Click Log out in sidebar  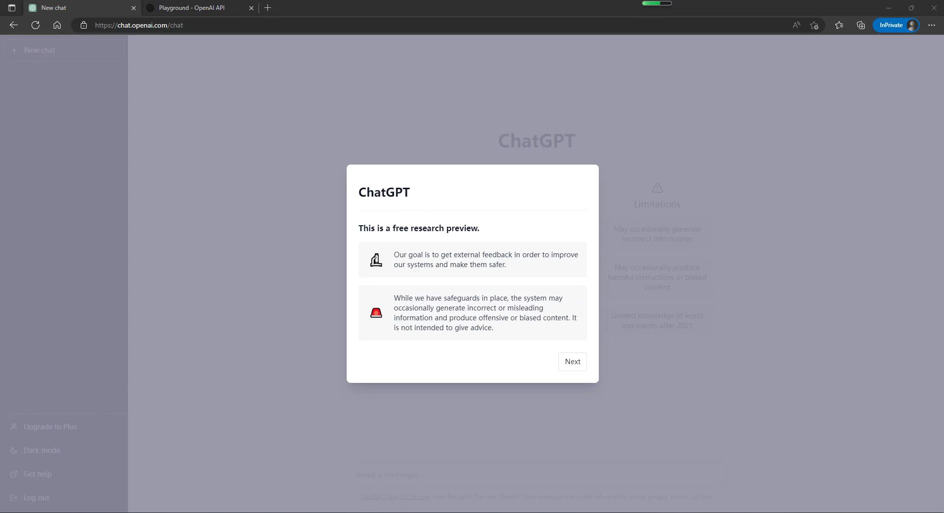pyautogui.click(x=36, y=498)
